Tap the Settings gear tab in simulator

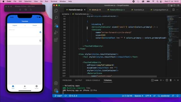point(36,87)
